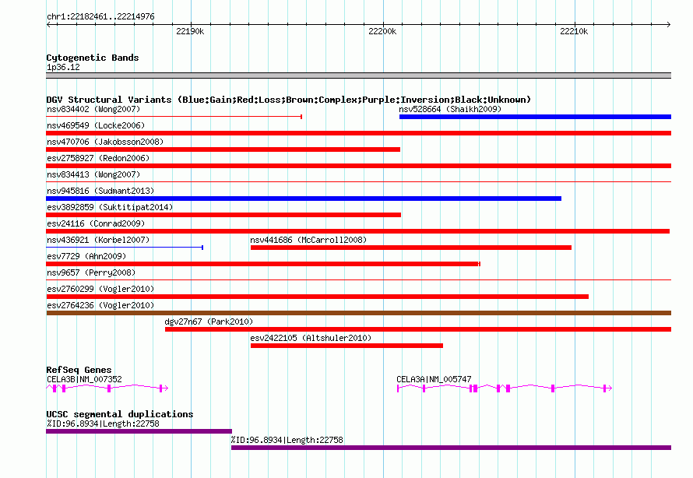The image size is (693, 478).
Task: Click the 22210k ruler tick label
Action: click(x=574, y=31)
